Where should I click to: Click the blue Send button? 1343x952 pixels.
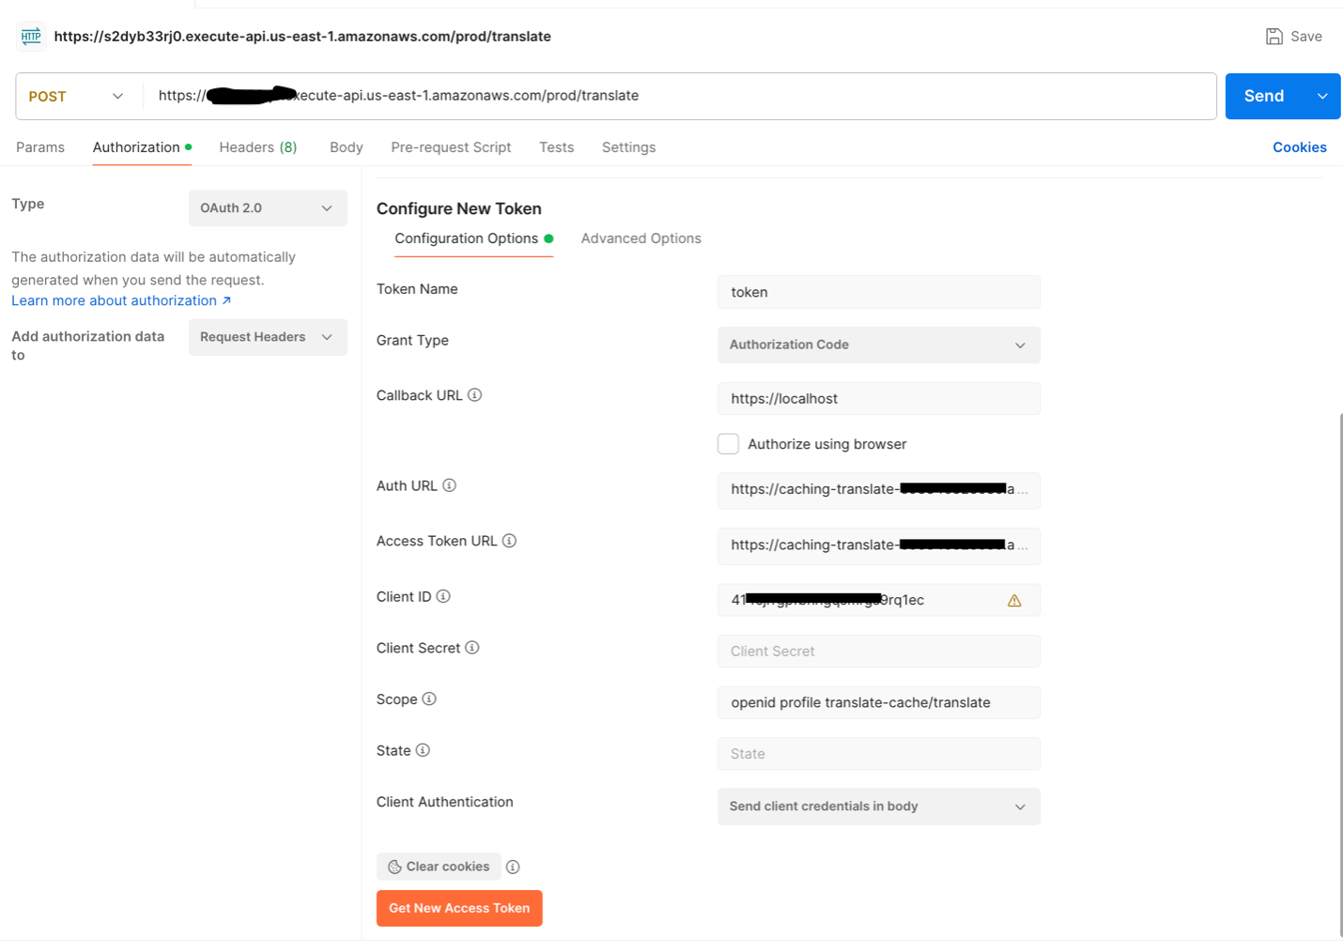click(1264, 96)
